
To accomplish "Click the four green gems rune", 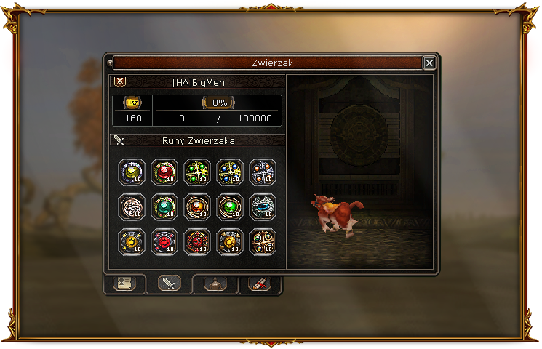I will click(x=197, y=172).
